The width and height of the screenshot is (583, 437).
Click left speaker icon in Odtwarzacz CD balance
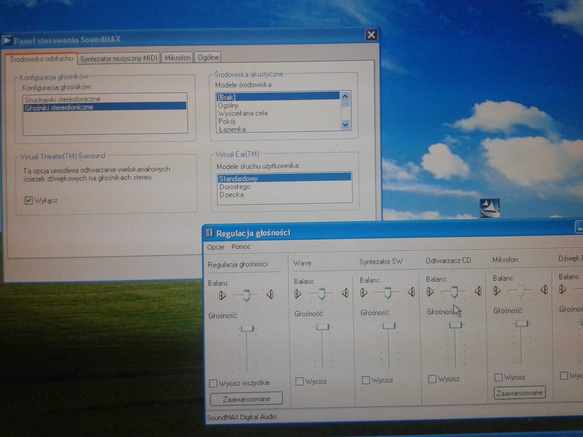coord(430,291)
